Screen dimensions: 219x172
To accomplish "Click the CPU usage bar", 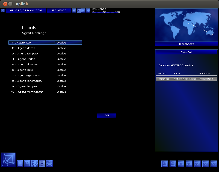I will click(106, 12).
